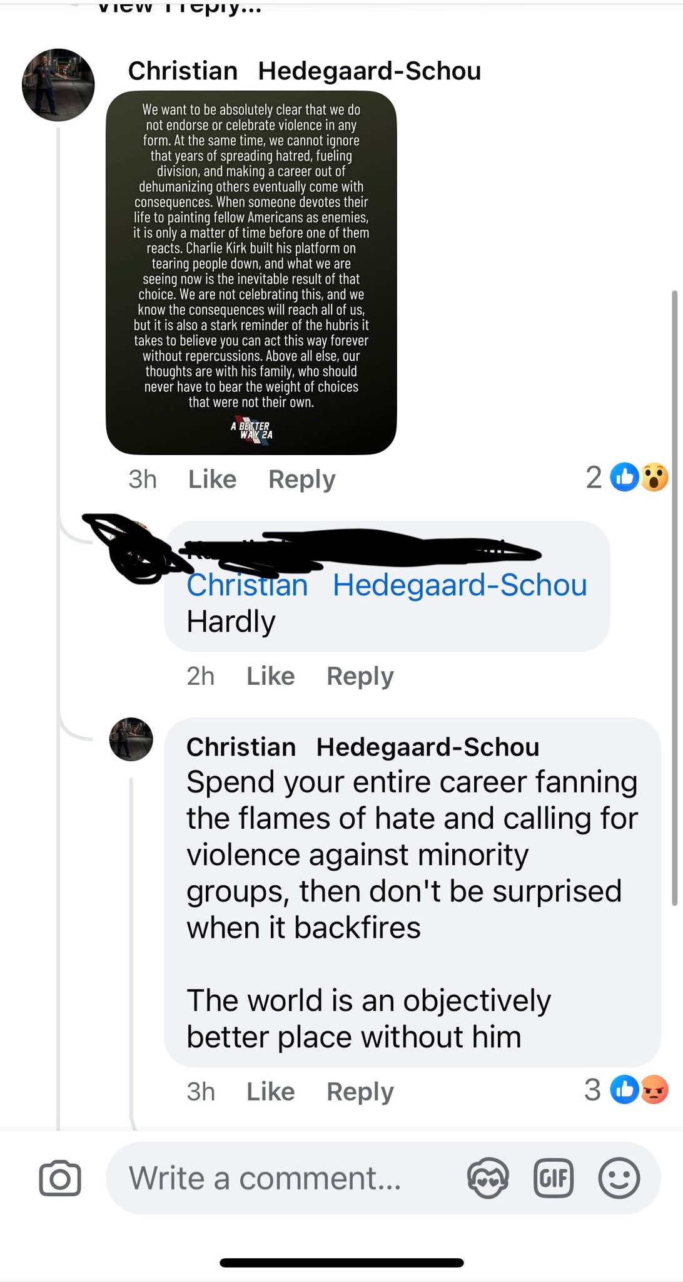The width and height of the screenshot is (683, 1282).
Task: Like the image comment posted 3h ago
Action: tap(212, 479)
